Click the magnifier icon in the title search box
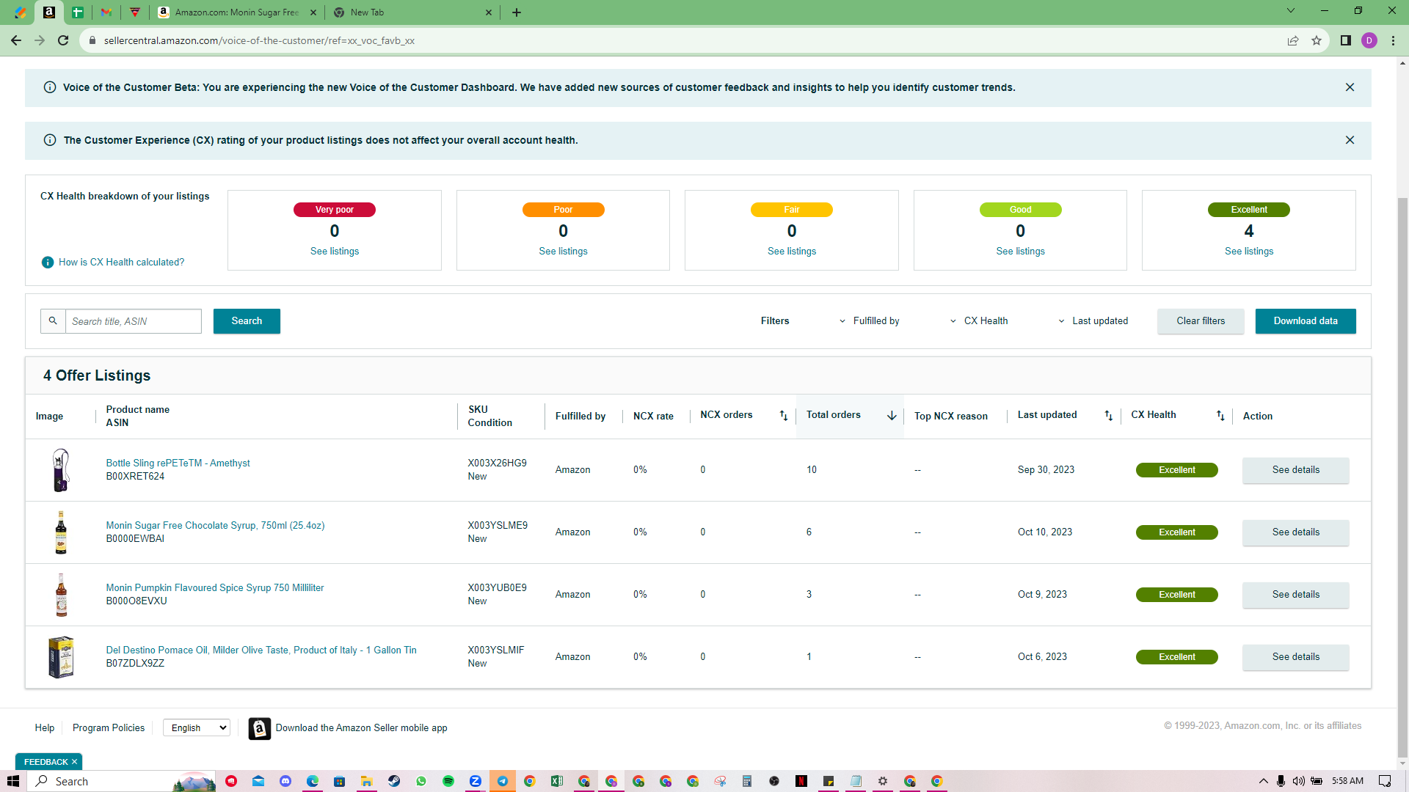1409x792 pixels. (x=53, y=321)
